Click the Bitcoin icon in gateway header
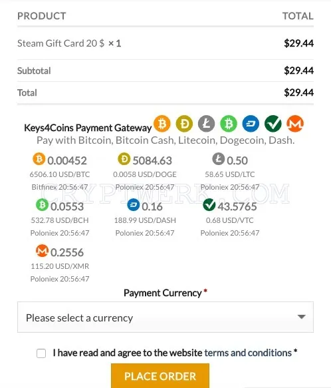This screenshot has height=388, width=331. tap(162, 124)
